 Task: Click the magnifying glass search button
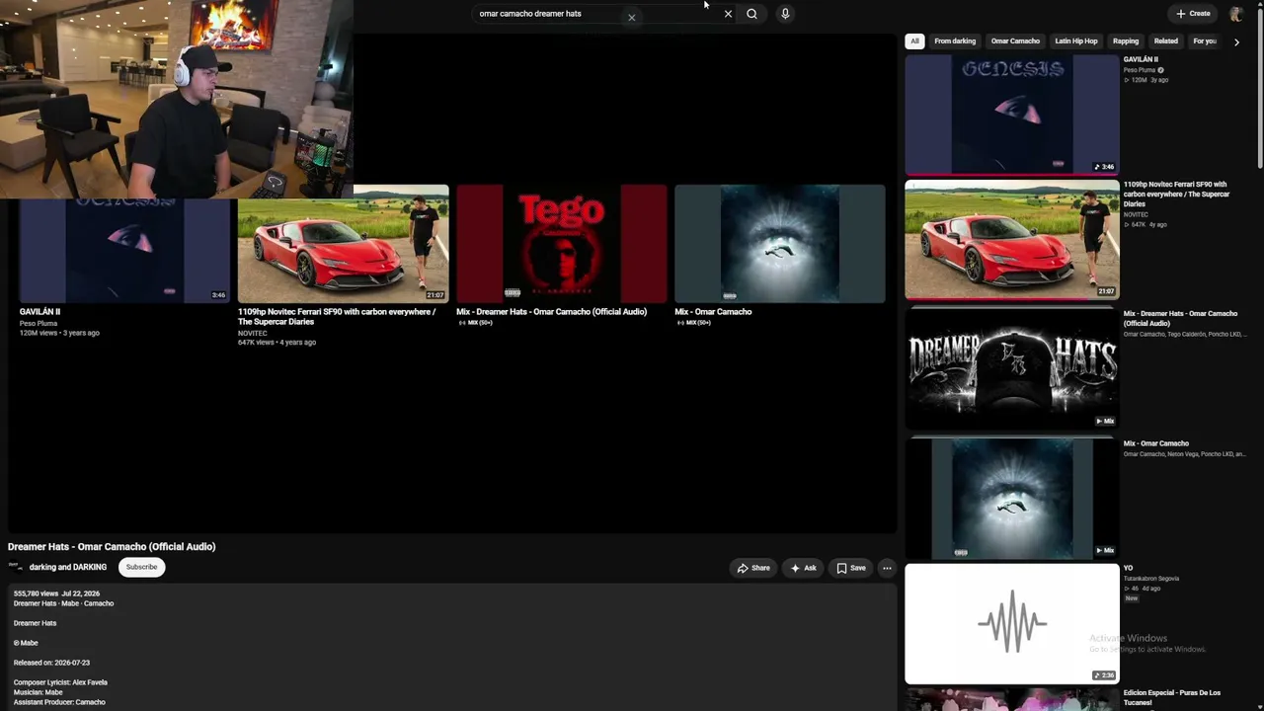click(751, 14)
